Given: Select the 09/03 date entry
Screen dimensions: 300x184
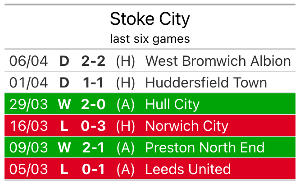Looking at the screenshot, I should tap(28, 147).
